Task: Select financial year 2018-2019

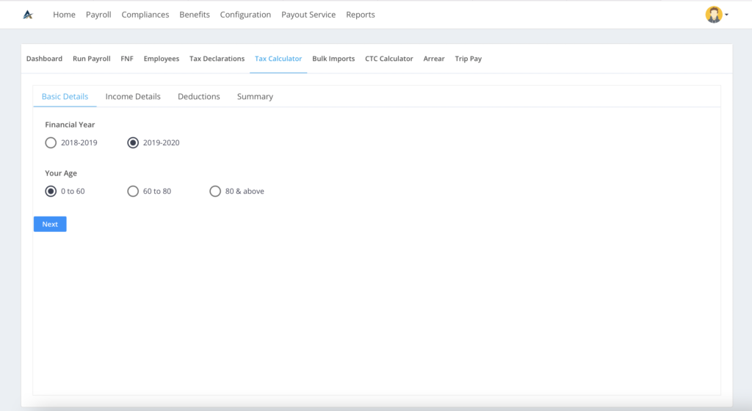Action: click(51, 142)
